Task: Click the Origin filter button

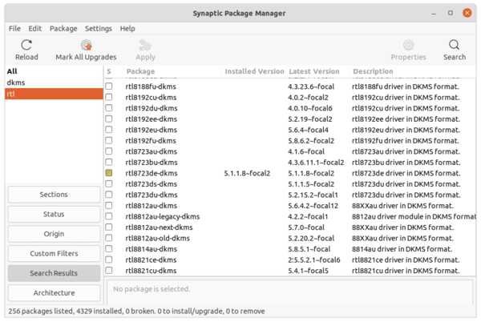Action: pos(54,234)
